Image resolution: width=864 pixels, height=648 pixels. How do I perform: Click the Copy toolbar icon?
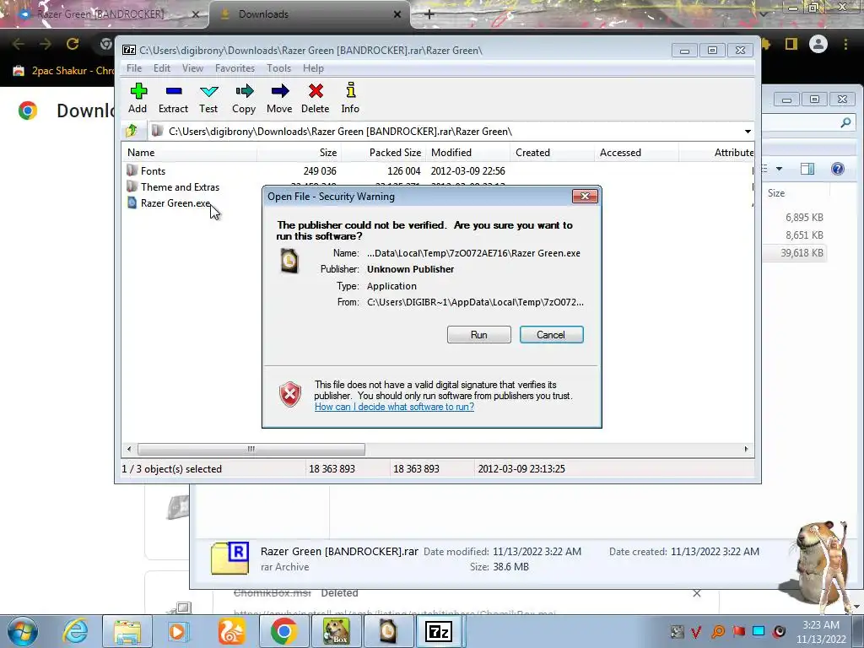244,98
